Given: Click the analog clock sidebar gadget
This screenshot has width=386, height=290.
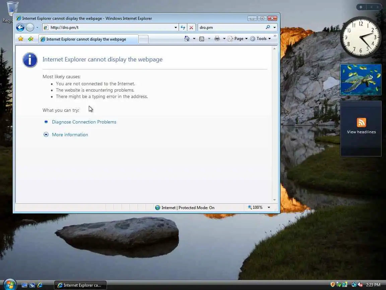Looking at the screenshot, I should 361,37.
